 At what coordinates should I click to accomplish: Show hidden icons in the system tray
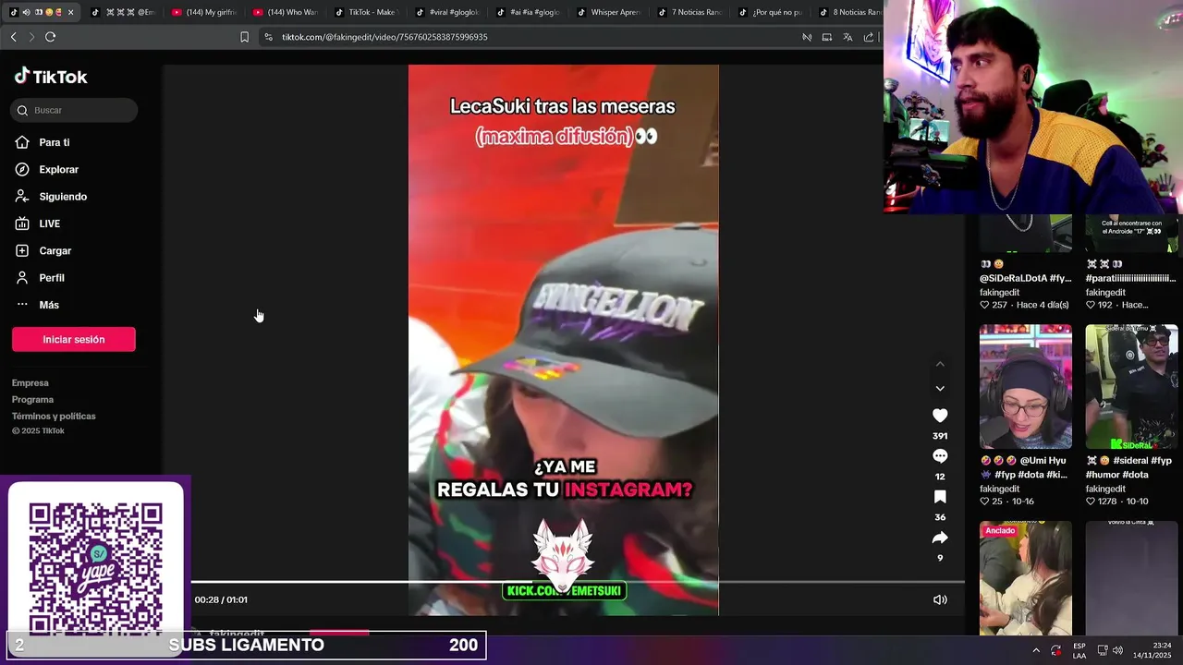pyautogui.click(x=1036, y=650)
